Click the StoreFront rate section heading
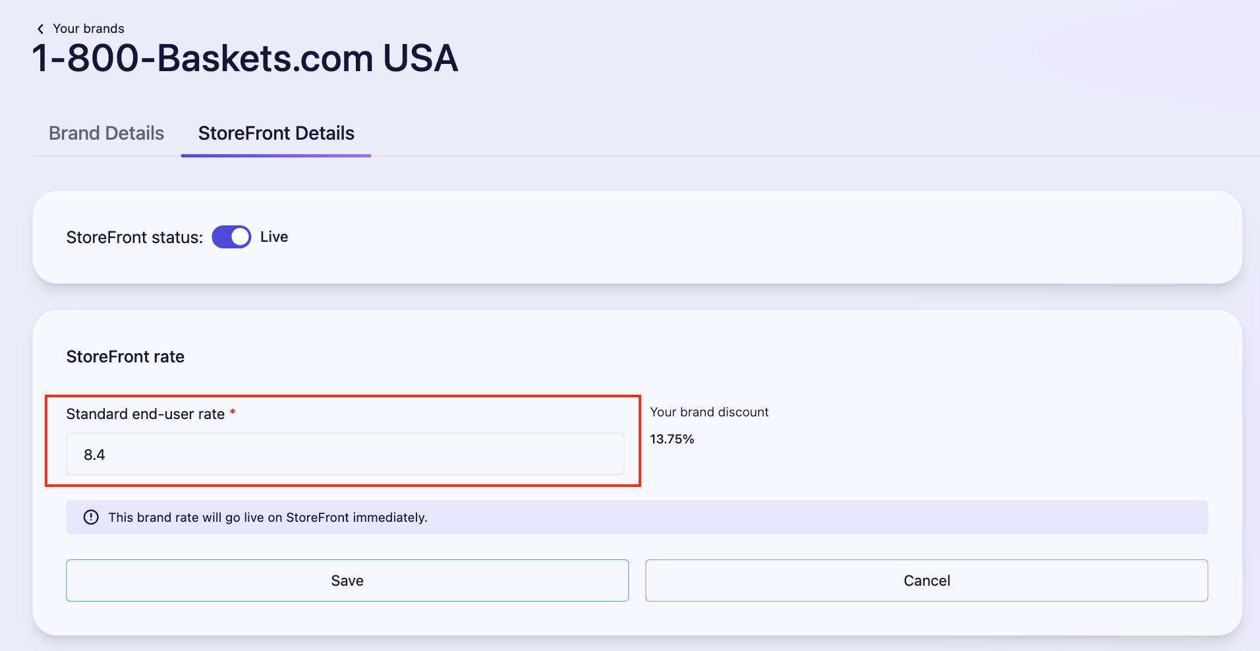 click(x=125, y=356)
